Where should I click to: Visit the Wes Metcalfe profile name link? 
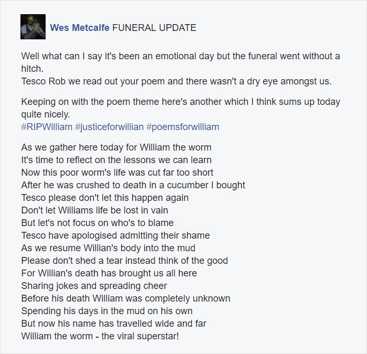tap(80, 28)
